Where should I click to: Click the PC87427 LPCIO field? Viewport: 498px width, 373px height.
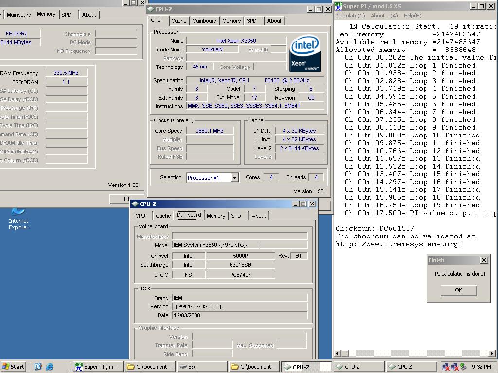(240, 275)
